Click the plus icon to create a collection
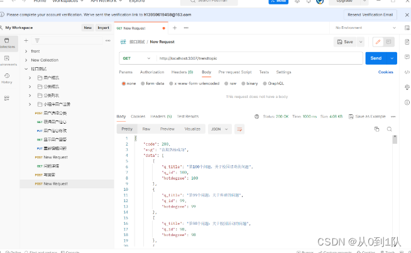Image resolution: width=411 pixels, height=253 pixels. tap(26, 41)
